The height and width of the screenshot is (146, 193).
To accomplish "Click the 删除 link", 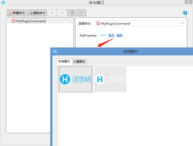I will click(119, 35).
